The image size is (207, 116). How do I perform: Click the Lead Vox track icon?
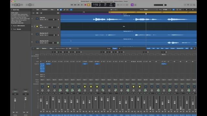coord(37,19)
